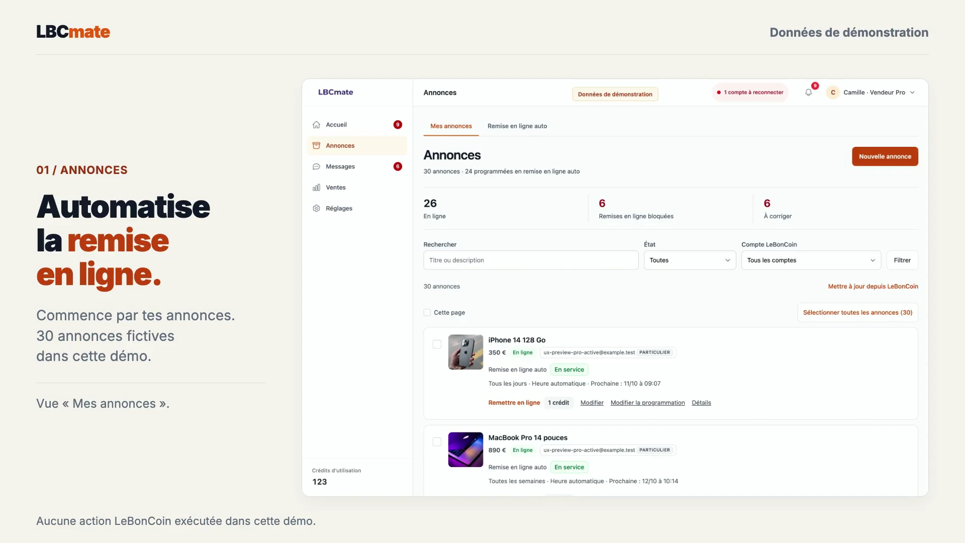Click the red 9 badge next to Accueil

(398, 125)
